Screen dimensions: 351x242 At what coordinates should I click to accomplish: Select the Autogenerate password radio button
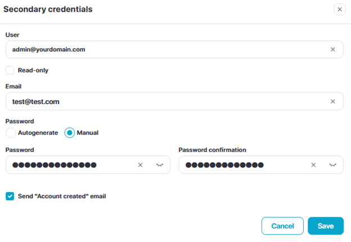pos(11,133)
